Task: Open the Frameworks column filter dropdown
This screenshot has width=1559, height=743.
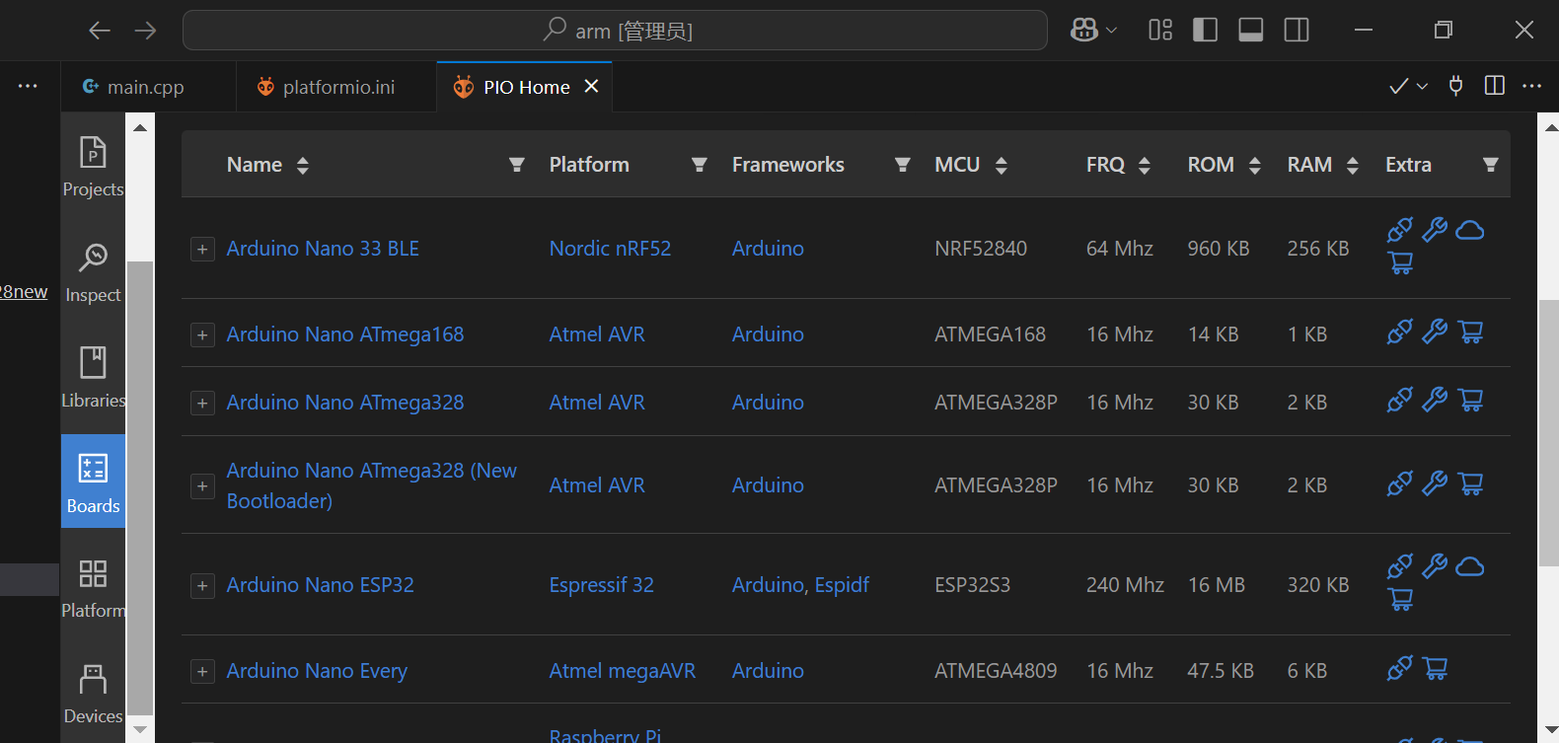Action: [x=902, y=165]
